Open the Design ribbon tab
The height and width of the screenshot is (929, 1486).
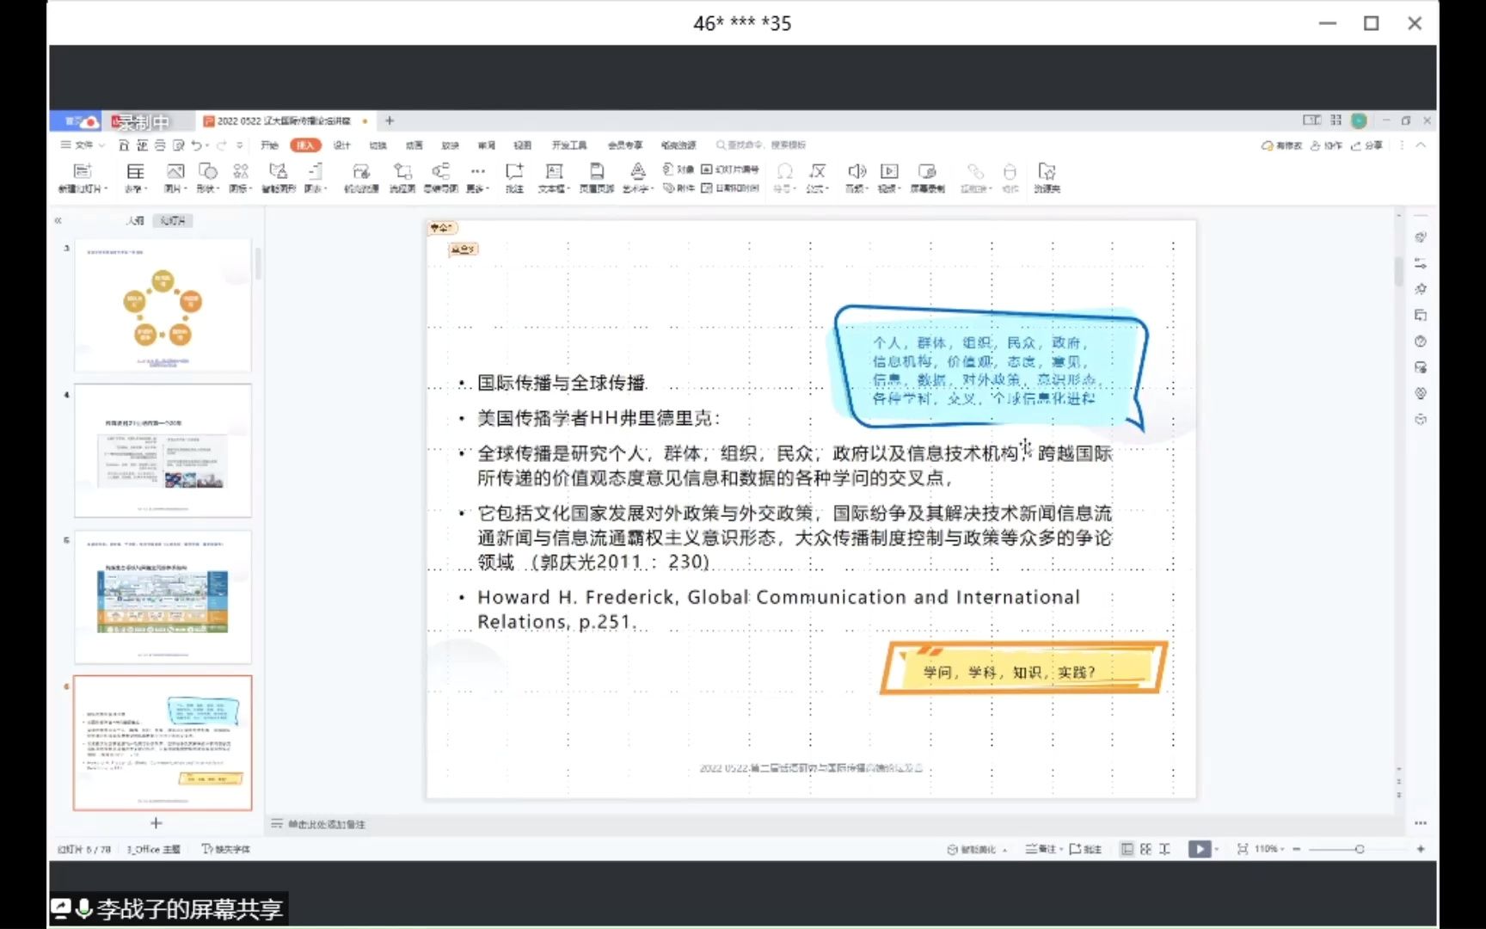tap(342, 145)
